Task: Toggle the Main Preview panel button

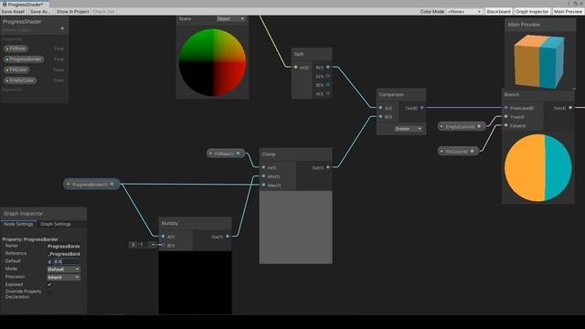Action: (x=568, y=12)
